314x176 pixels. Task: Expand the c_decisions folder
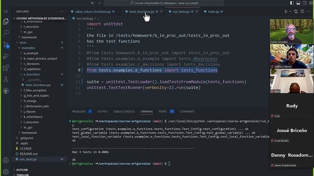tap(39, 64)
